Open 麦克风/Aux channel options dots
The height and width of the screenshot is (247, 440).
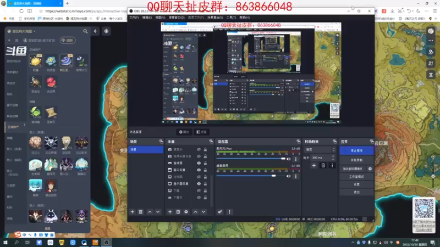[x=296, y=159]
